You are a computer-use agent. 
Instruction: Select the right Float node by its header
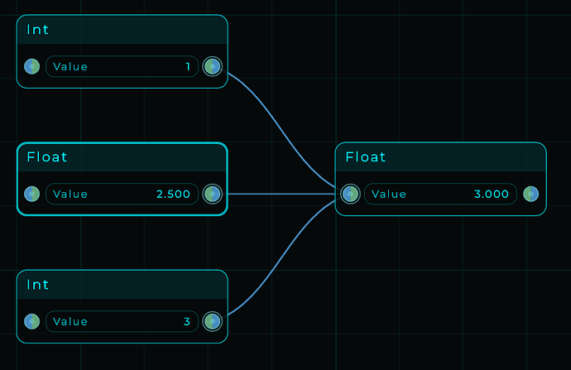(440, 157)
